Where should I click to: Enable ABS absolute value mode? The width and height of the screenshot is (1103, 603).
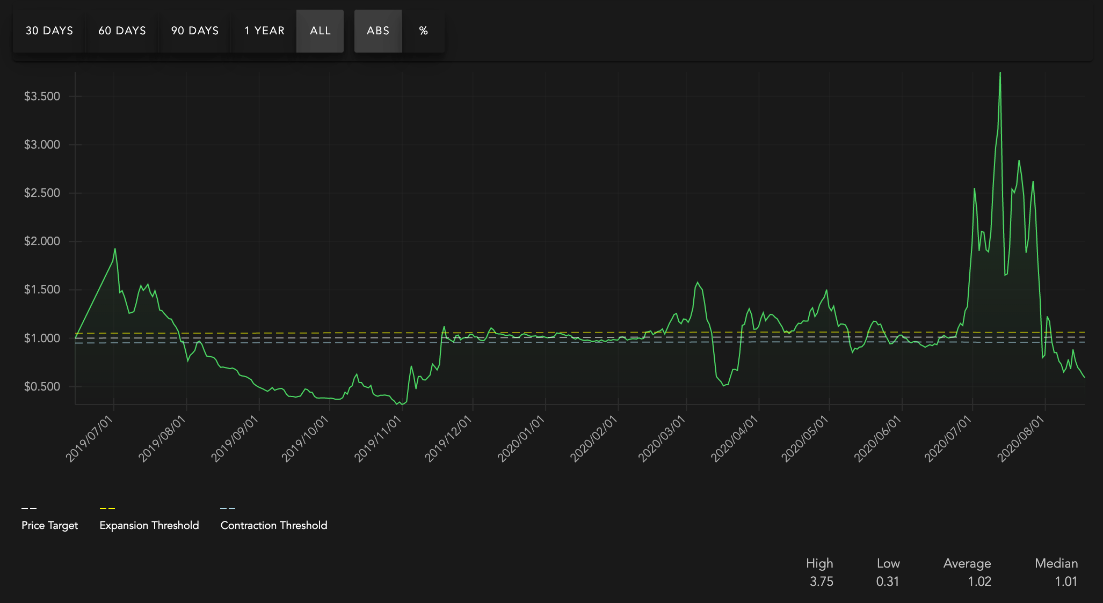[378, 31]
